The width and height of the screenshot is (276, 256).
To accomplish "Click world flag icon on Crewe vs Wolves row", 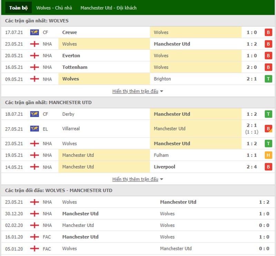I will (x=34, y=32).
